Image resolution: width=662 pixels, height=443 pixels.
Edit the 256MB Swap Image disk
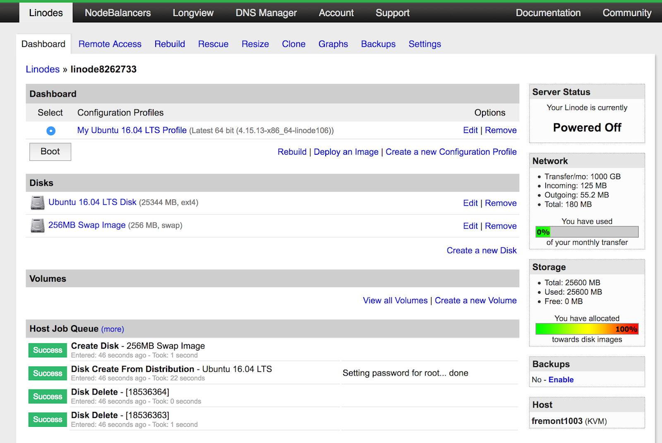click(470, 226)
